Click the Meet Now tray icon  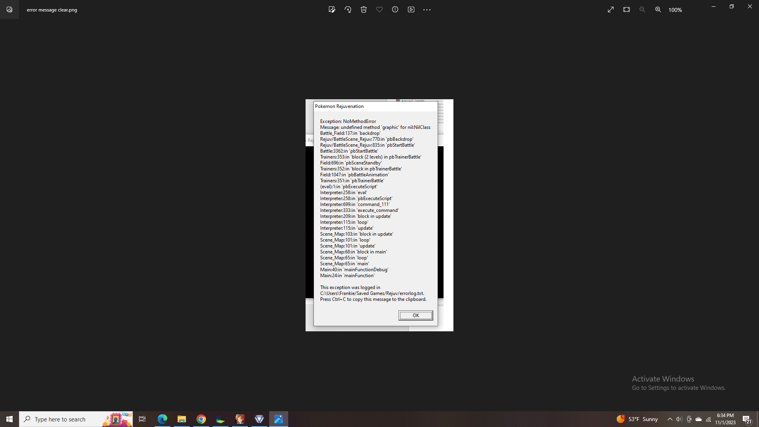click(689, 419)
